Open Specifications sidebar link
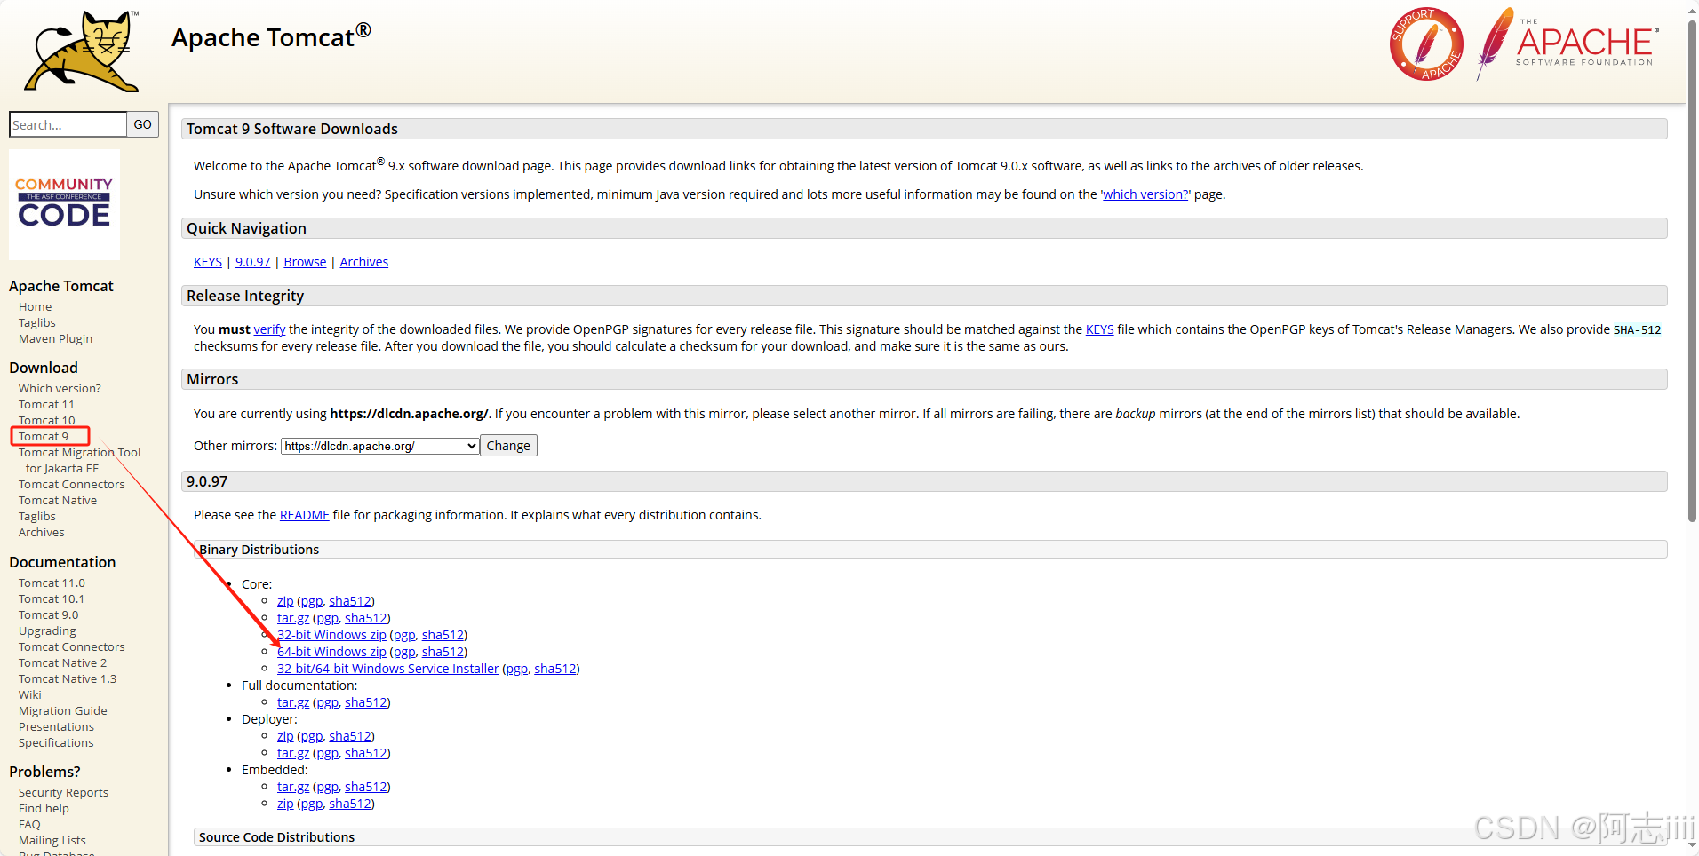 (56, 743)
